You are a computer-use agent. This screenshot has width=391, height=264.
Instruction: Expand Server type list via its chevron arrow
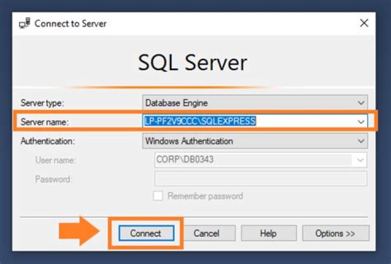click(361, 103)
